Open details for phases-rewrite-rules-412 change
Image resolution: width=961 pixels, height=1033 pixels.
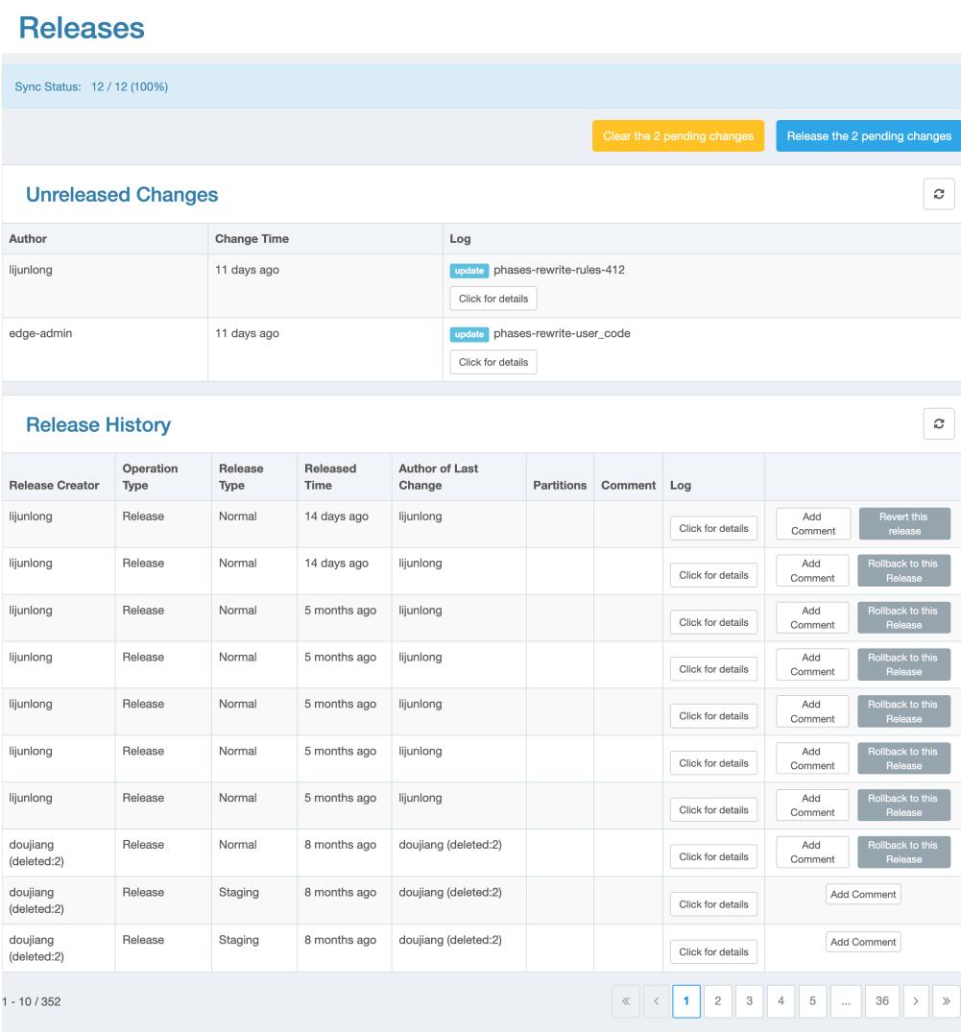(x=493, y=299)
